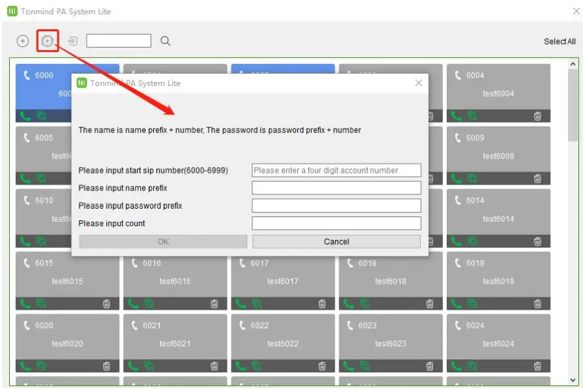Click the single add extension icon
583x388 pixels.
coord(22,40)
